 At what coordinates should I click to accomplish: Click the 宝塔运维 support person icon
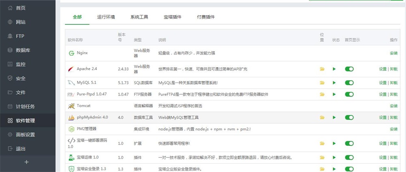point(71,157)
